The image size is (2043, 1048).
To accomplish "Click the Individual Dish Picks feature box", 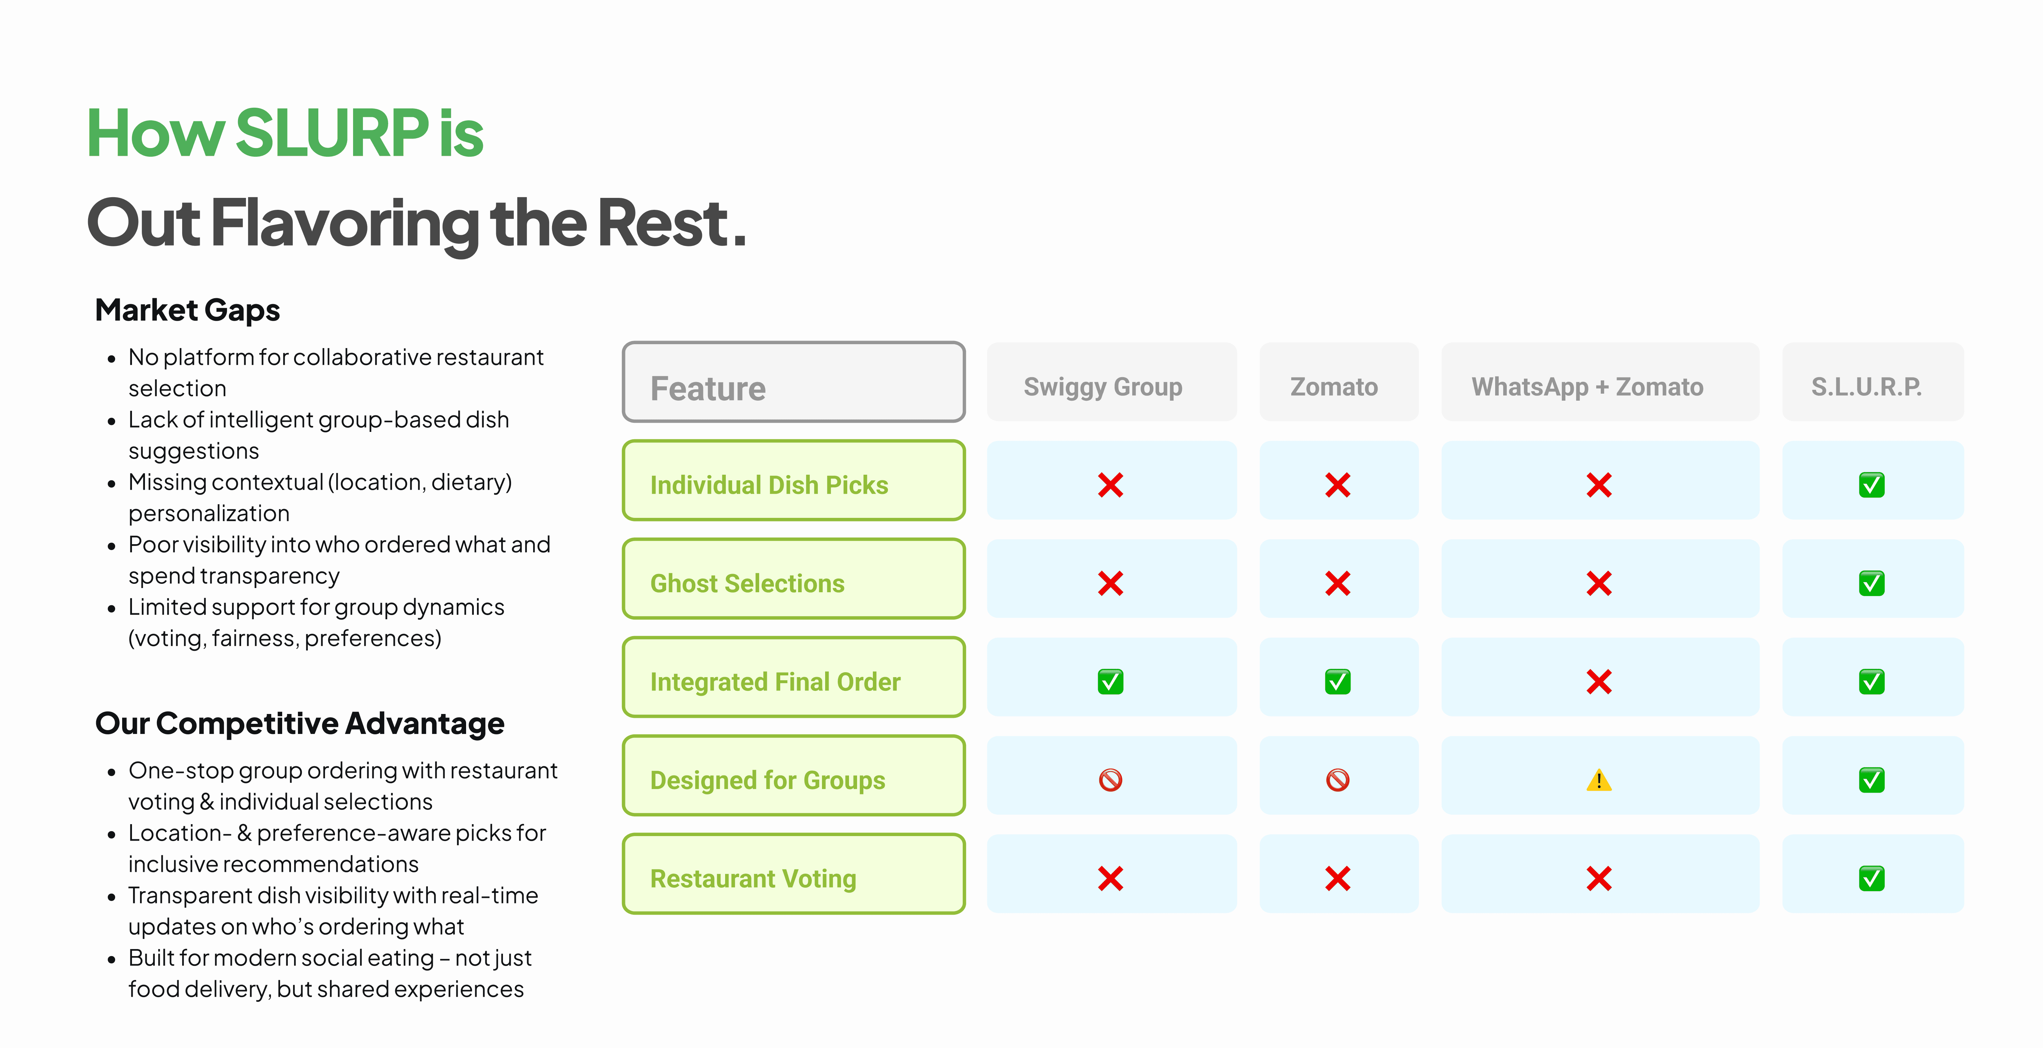I will [794, 480].
